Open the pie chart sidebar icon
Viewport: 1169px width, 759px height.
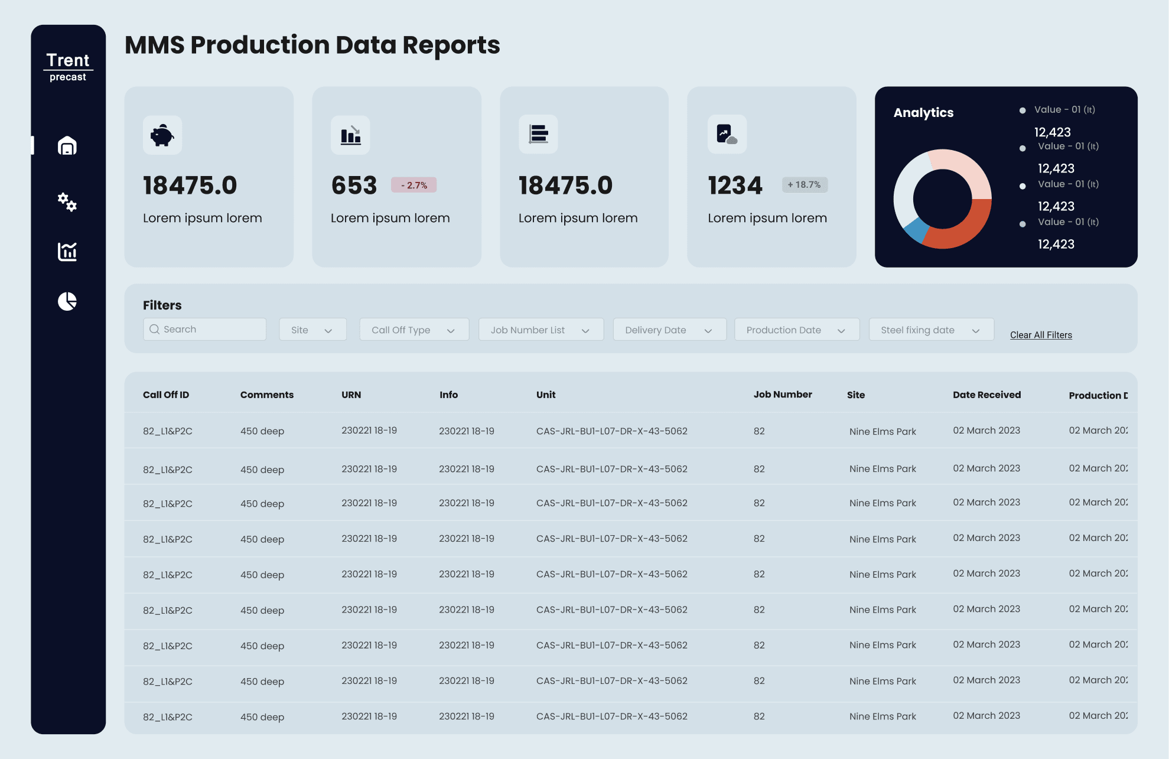67,301
